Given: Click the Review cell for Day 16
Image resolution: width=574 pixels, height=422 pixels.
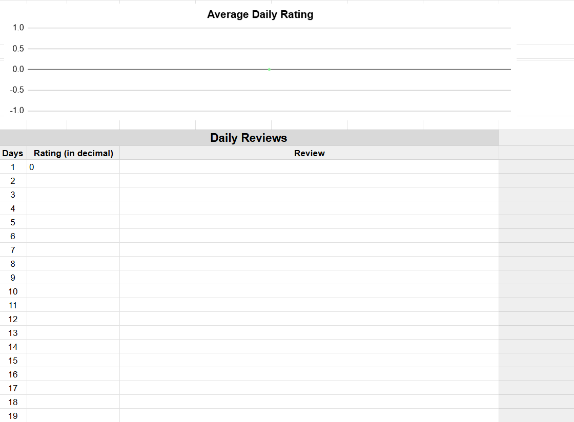Looking at the screenshot, I should point(310,374).
